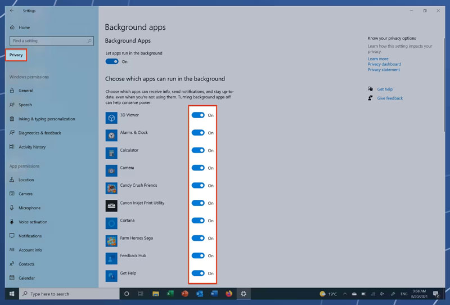The height and width of the screenshot is (305, 450).
Task: Click the 3D Viewer app icon
Action: click(x=111, y=118)
